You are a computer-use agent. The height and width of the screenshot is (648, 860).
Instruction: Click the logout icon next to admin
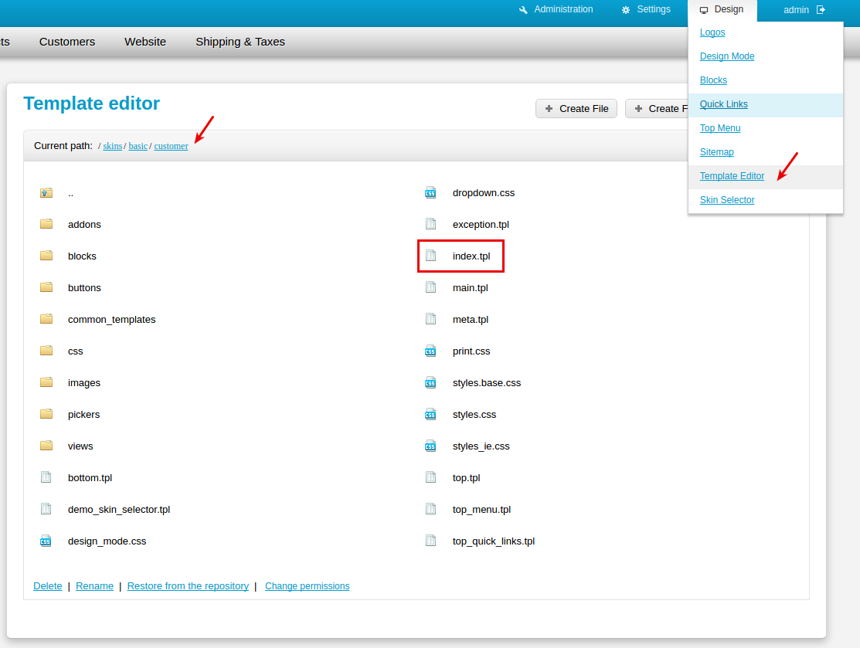click(x=821, y=10)
